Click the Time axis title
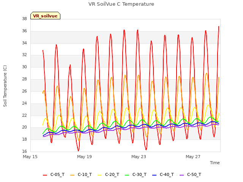Screen dimensions: 243x182 click(x=215, y=163)
